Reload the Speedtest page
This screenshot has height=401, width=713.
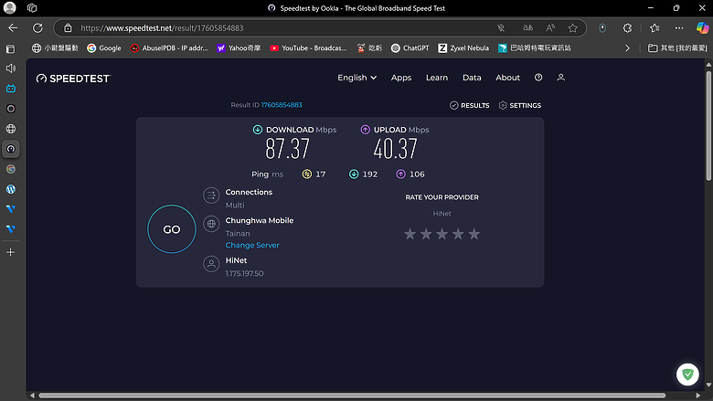(x=37, y=28)
